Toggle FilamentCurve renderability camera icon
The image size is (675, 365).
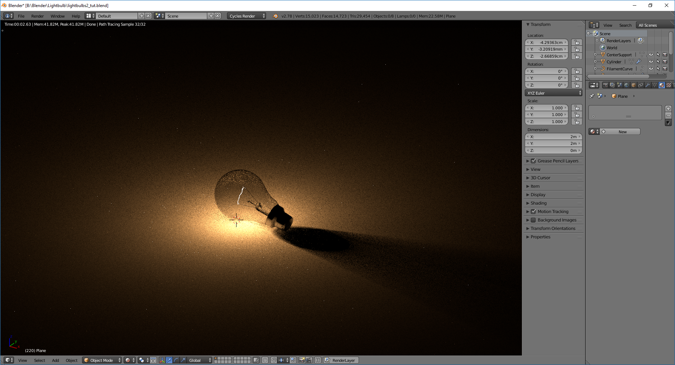(665, 69)
